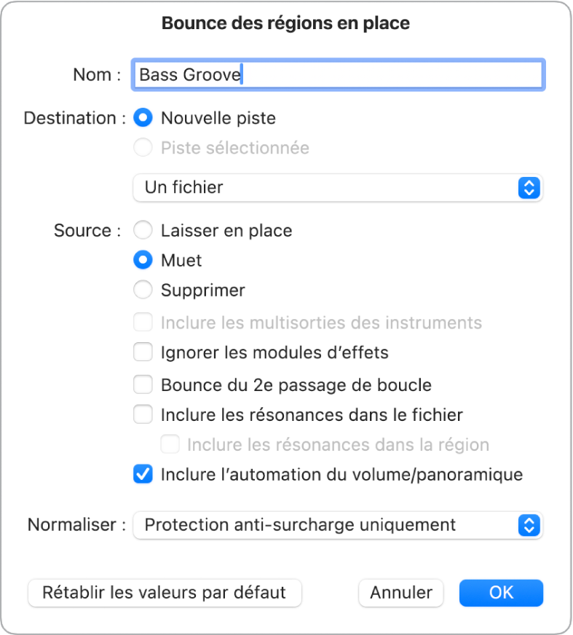The height and width of the screenshot is (635, 573).
Task: Check Inclure les résonances dans la région
Action: tap(170, 444)
